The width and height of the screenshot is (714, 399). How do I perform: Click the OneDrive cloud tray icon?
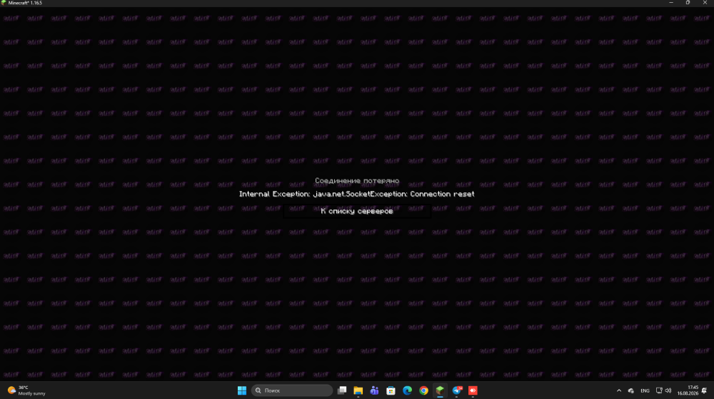631,391
